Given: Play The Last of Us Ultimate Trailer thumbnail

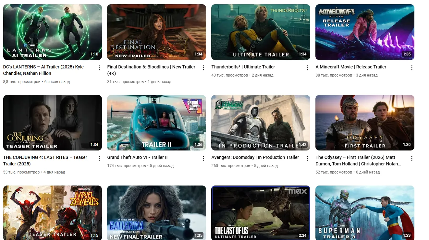Looking at the screenshot, I should (261, 213).
